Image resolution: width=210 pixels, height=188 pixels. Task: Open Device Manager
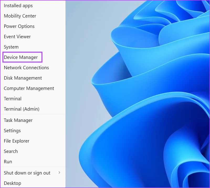[21, 57]
